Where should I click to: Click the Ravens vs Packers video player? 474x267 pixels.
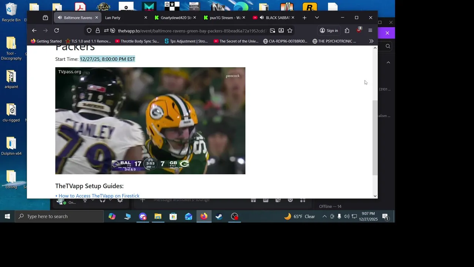[150, 121]
